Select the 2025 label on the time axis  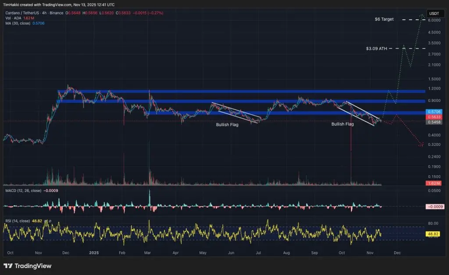click(x=94, y=253)
